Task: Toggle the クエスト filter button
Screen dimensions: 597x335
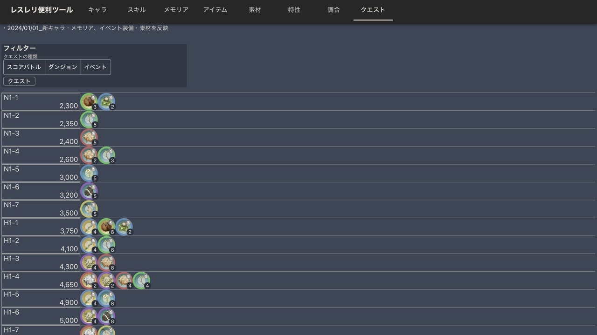Action: pos(19,81)
